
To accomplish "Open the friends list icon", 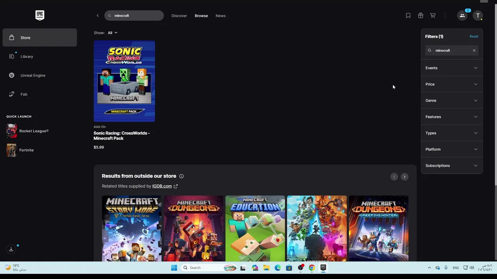I will [x=462, y=15].
